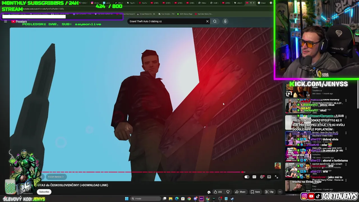This screenshot has width=359, height=202.
Task: Click the small avatar overlay in player corner
Action: 277,166
